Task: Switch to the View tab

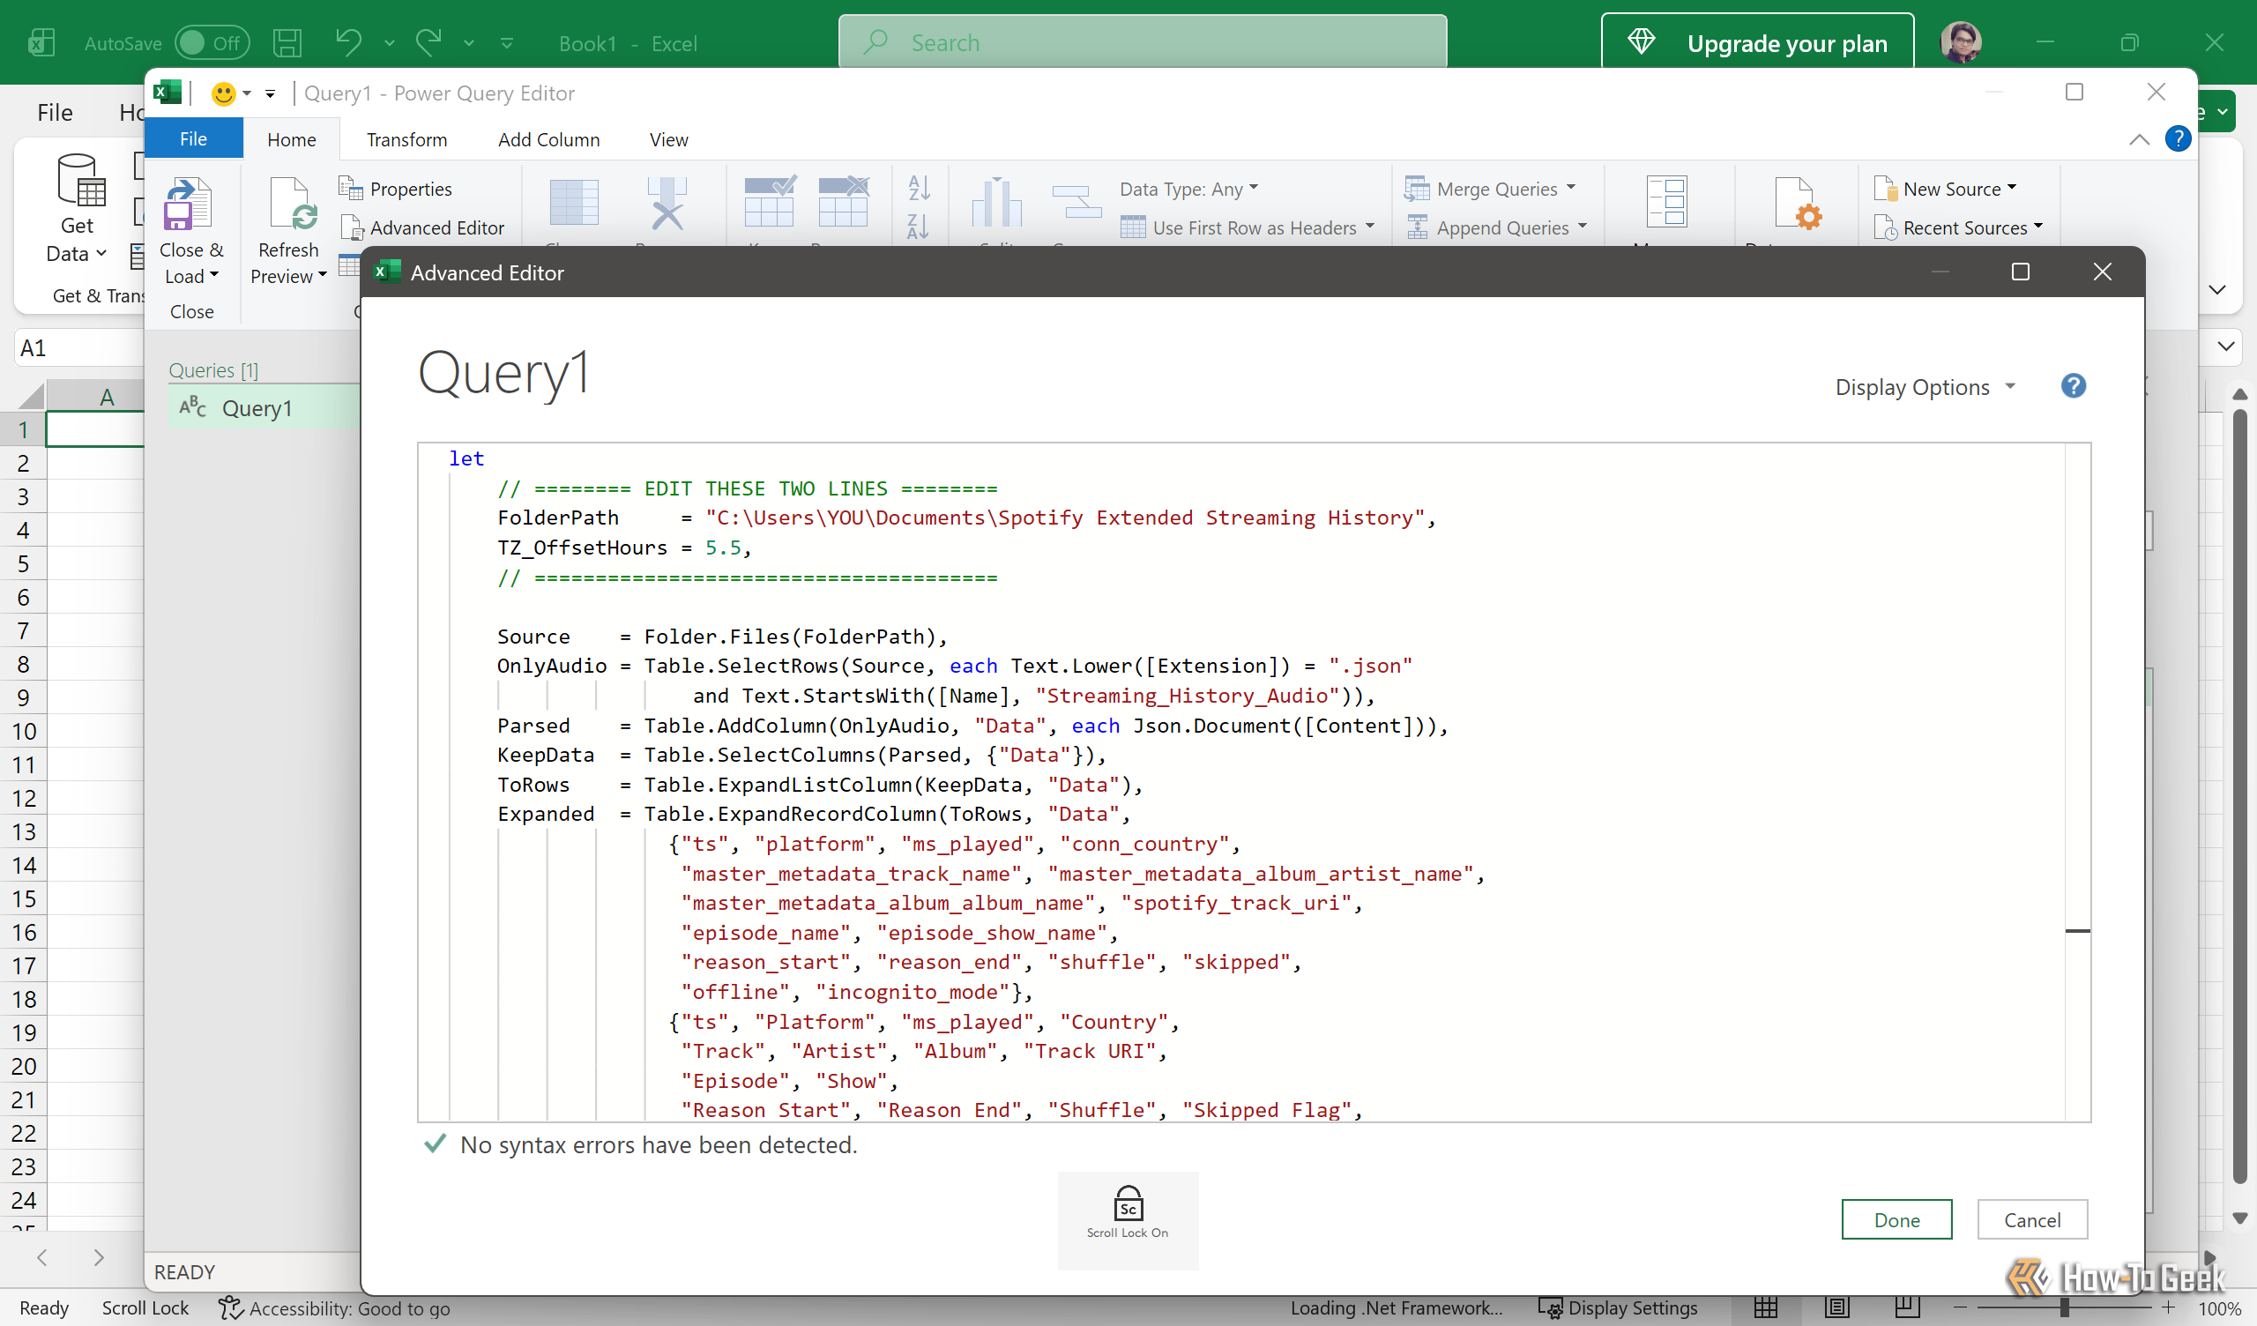Action: point(668,139)
